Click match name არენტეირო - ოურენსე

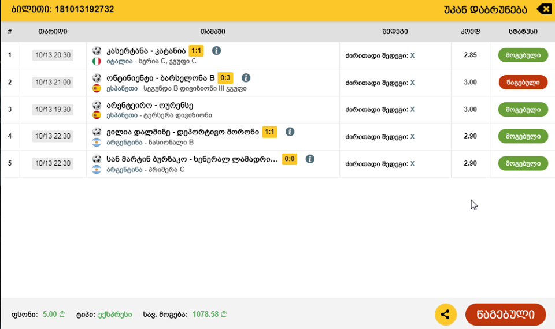[150, 105]
